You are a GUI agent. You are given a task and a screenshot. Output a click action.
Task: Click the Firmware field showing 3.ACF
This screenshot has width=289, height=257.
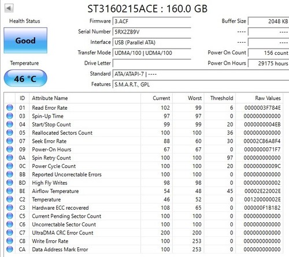point(151,21)
